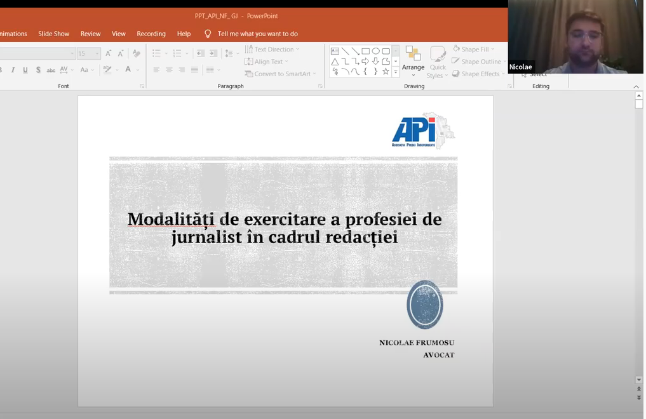Select the star shape in gallery
Viewport: 646px width, 419px height.
386,72
